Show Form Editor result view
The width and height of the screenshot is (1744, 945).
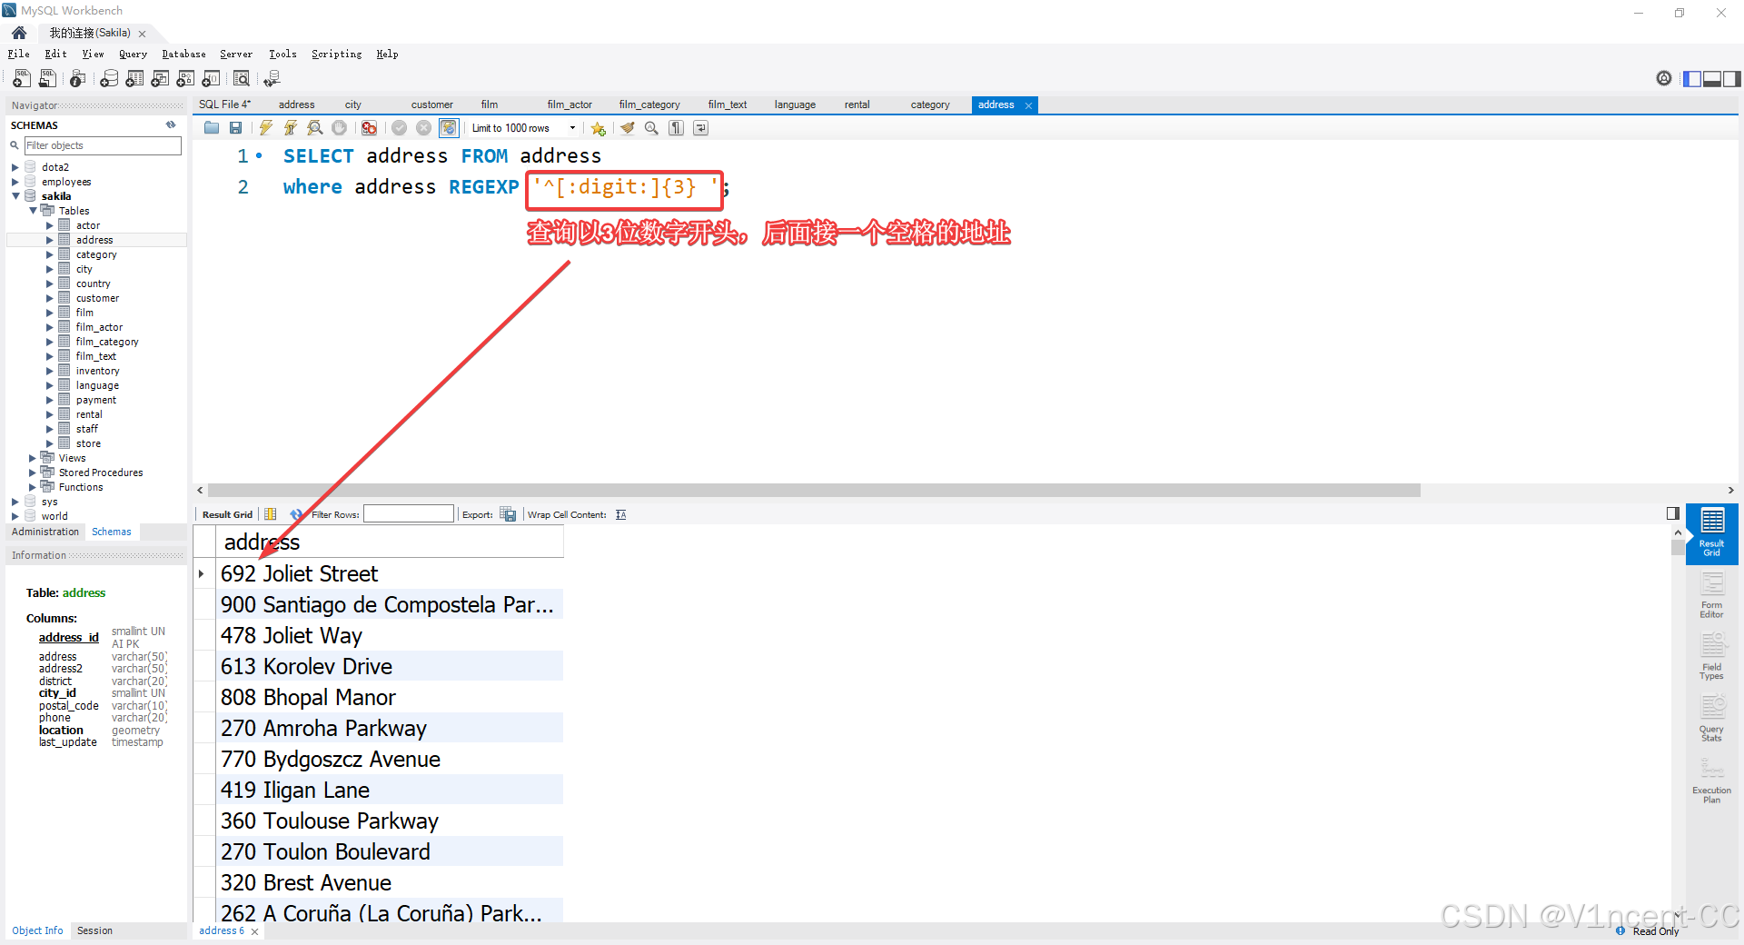click(1712, 596)
